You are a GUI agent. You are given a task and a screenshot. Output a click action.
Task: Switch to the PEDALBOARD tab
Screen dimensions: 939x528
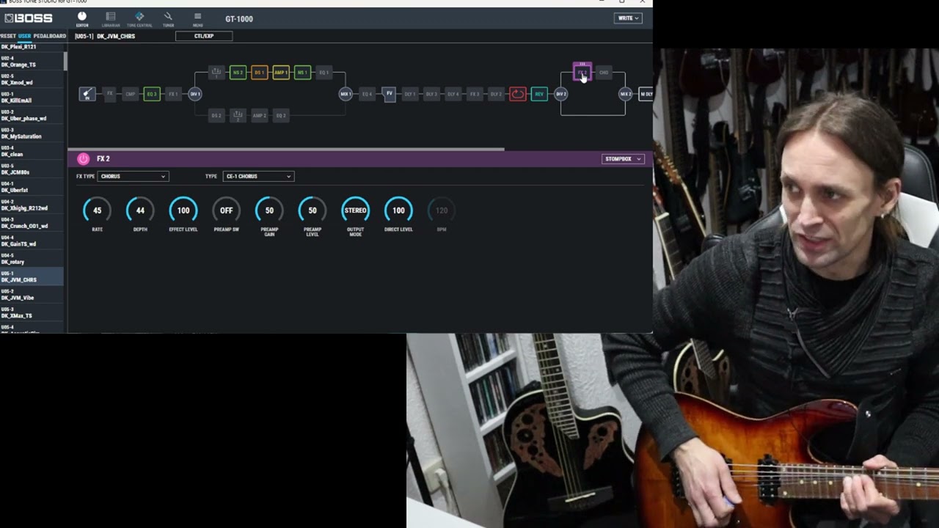pos(50,36)
